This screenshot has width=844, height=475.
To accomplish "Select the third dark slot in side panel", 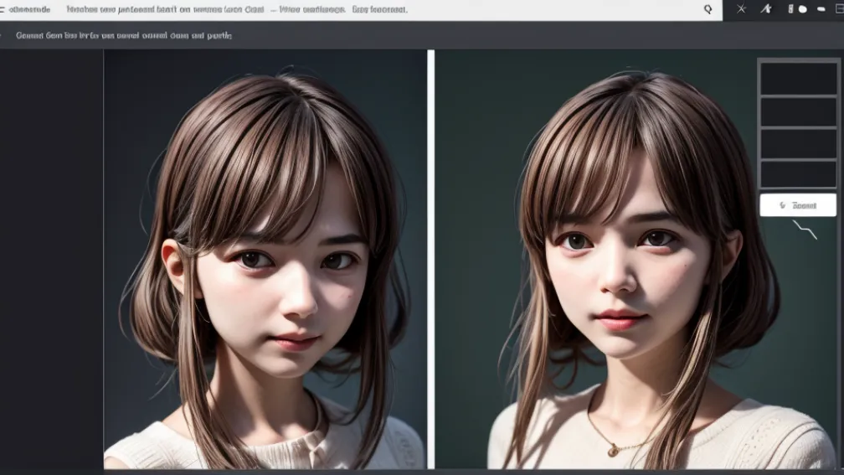I will (x=798, y=144).
